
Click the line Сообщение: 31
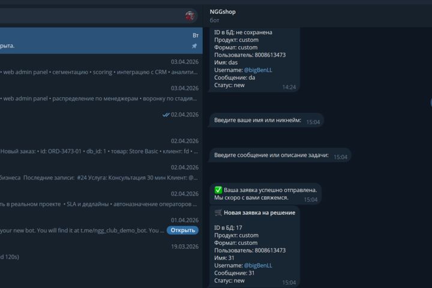pyautogui.click(x=235, y=273)
